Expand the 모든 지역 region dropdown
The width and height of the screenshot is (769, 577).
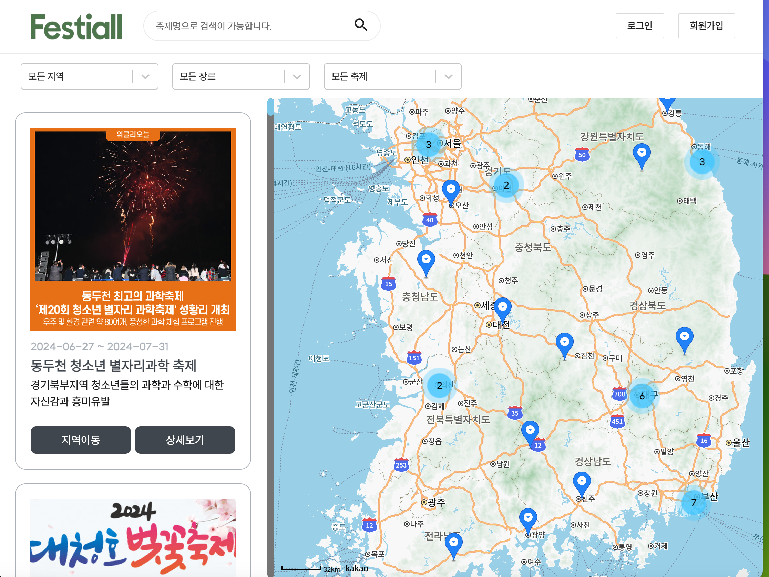pyautogui.click(x=89, y=76)
